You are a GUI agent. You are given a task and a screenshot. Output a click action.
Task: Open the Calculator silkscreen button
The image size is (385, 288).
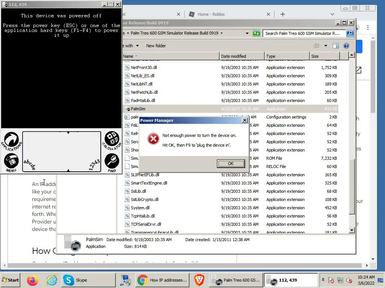click(112, 141)
